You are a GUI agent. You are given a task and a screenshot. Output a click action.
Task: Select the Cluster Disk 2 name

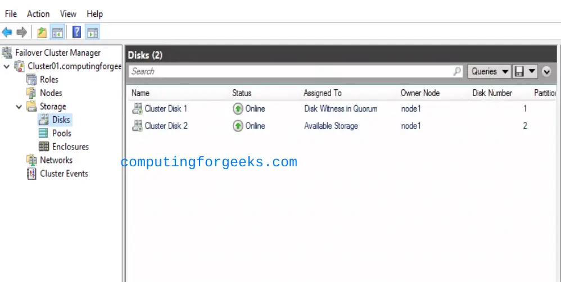point(166,126)
